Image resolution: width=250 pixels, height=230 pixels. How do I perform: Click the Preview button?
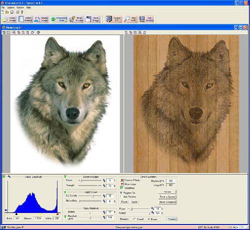tap(171, 219)
